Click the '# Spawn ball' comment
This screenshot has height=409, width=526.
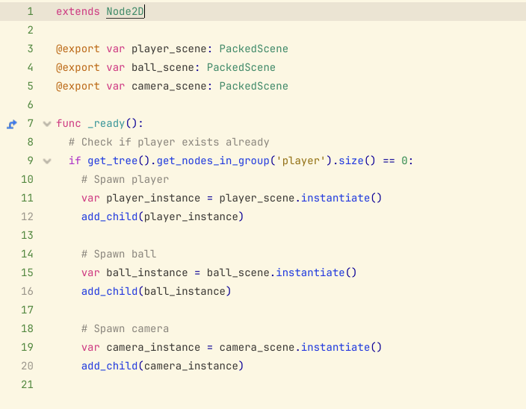click(x=119, y=255)
